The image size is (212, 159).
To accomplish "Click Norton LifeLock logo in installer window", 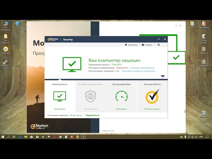I will coord(39,127).
